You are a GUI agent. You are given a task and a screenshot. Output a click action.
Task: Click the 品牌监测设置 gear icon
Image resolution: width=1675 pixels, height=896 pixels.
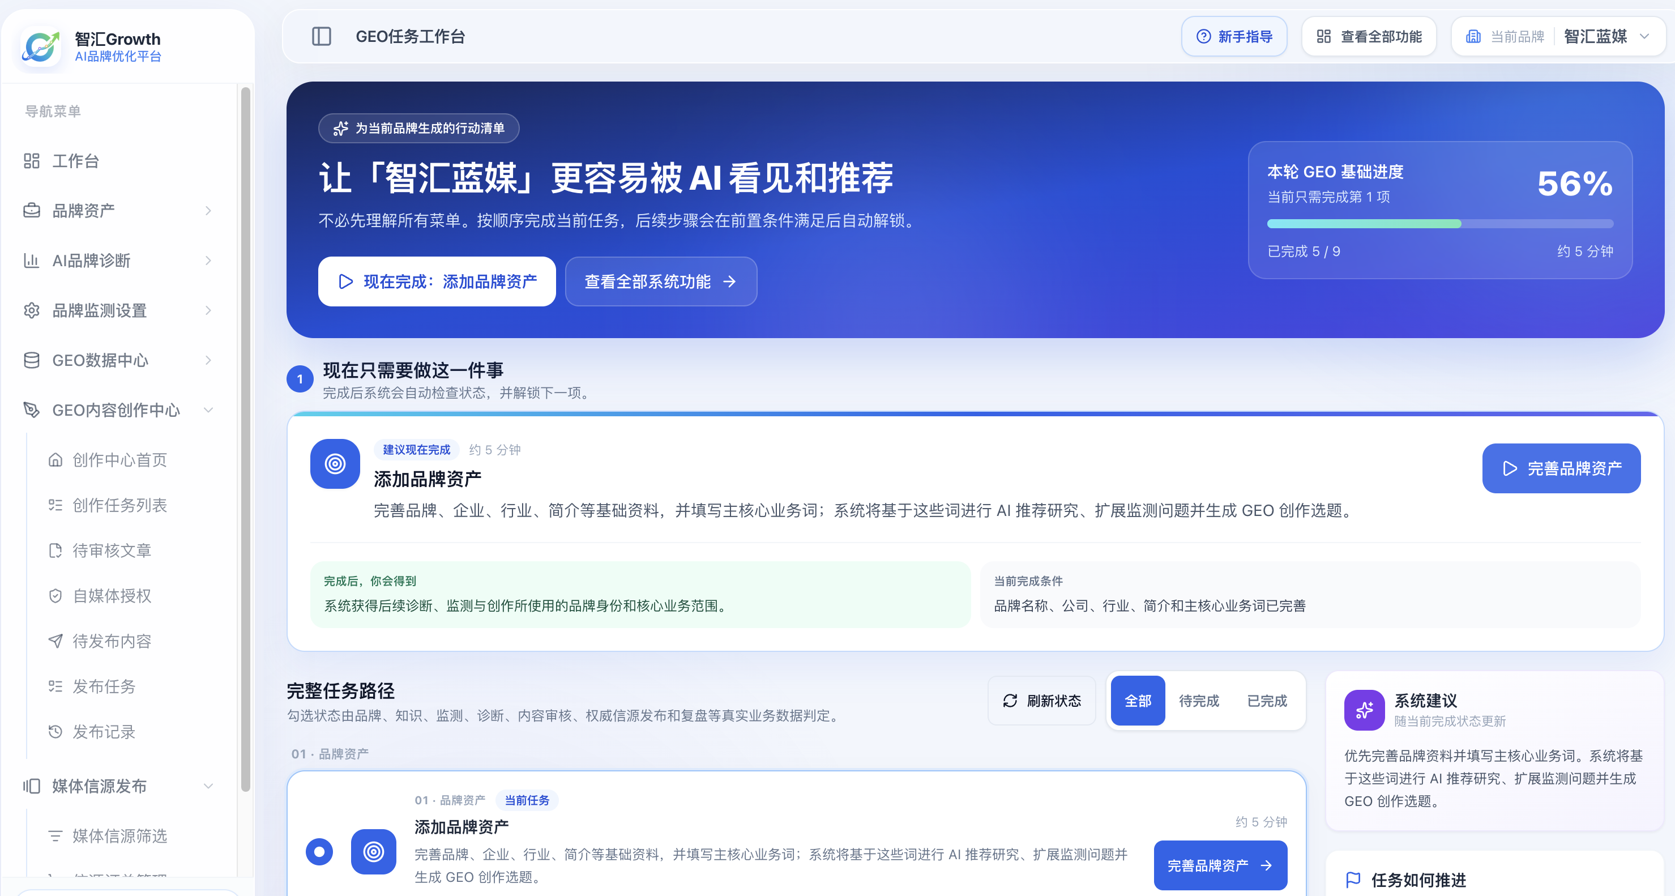click(31, 310)
